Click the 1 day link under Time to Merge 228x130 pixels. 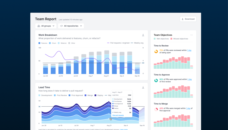pyautogui.click(x=188, y=108)
